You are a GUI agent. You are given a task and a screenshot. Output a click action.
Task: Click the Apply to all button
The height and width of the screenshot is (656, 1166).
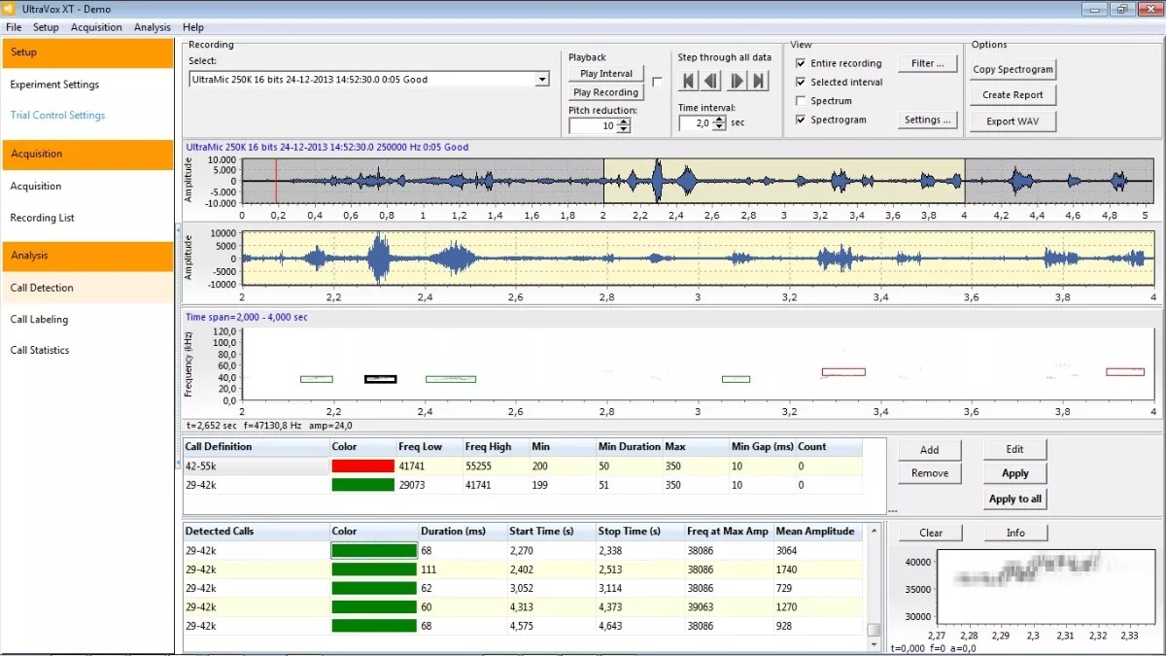tap(1014, 499)
